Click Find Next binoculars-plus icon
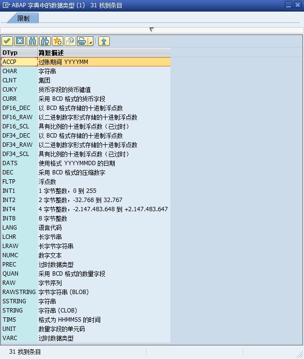Screen dimensions: 304x359 [x=45, y=41]
